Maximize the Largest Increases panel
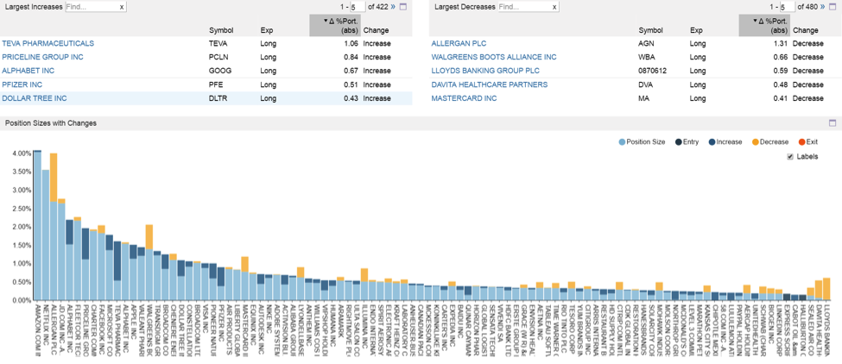Image resolution: width=842 pixels, height=364 pixels. (x=404, y=7)
